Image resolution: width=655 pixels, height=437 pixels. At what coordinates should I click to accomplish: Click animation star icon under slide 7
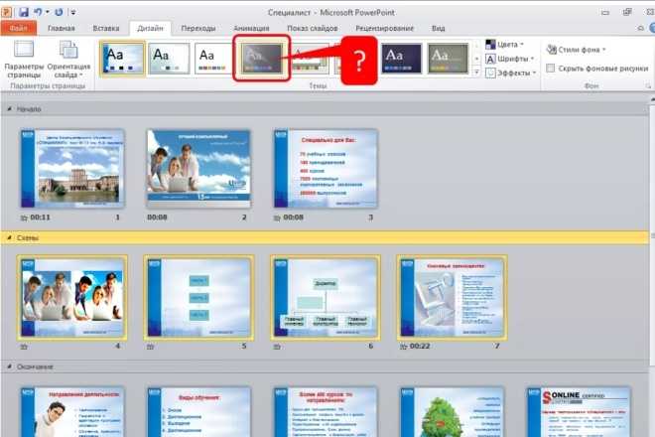click(404, 347)
